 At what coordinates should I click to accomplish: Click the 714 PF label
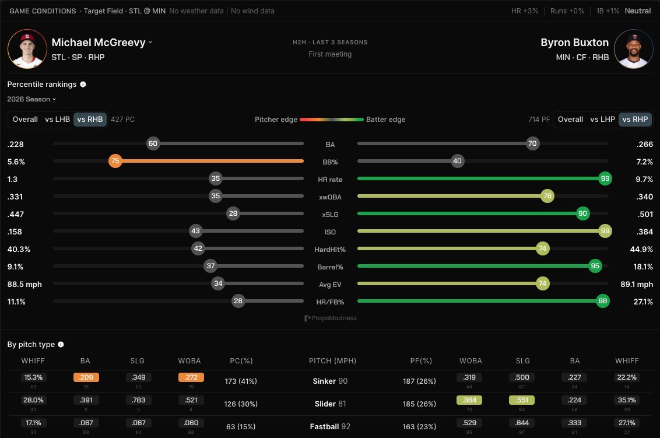pyautogui.click(x=539, y=119)
